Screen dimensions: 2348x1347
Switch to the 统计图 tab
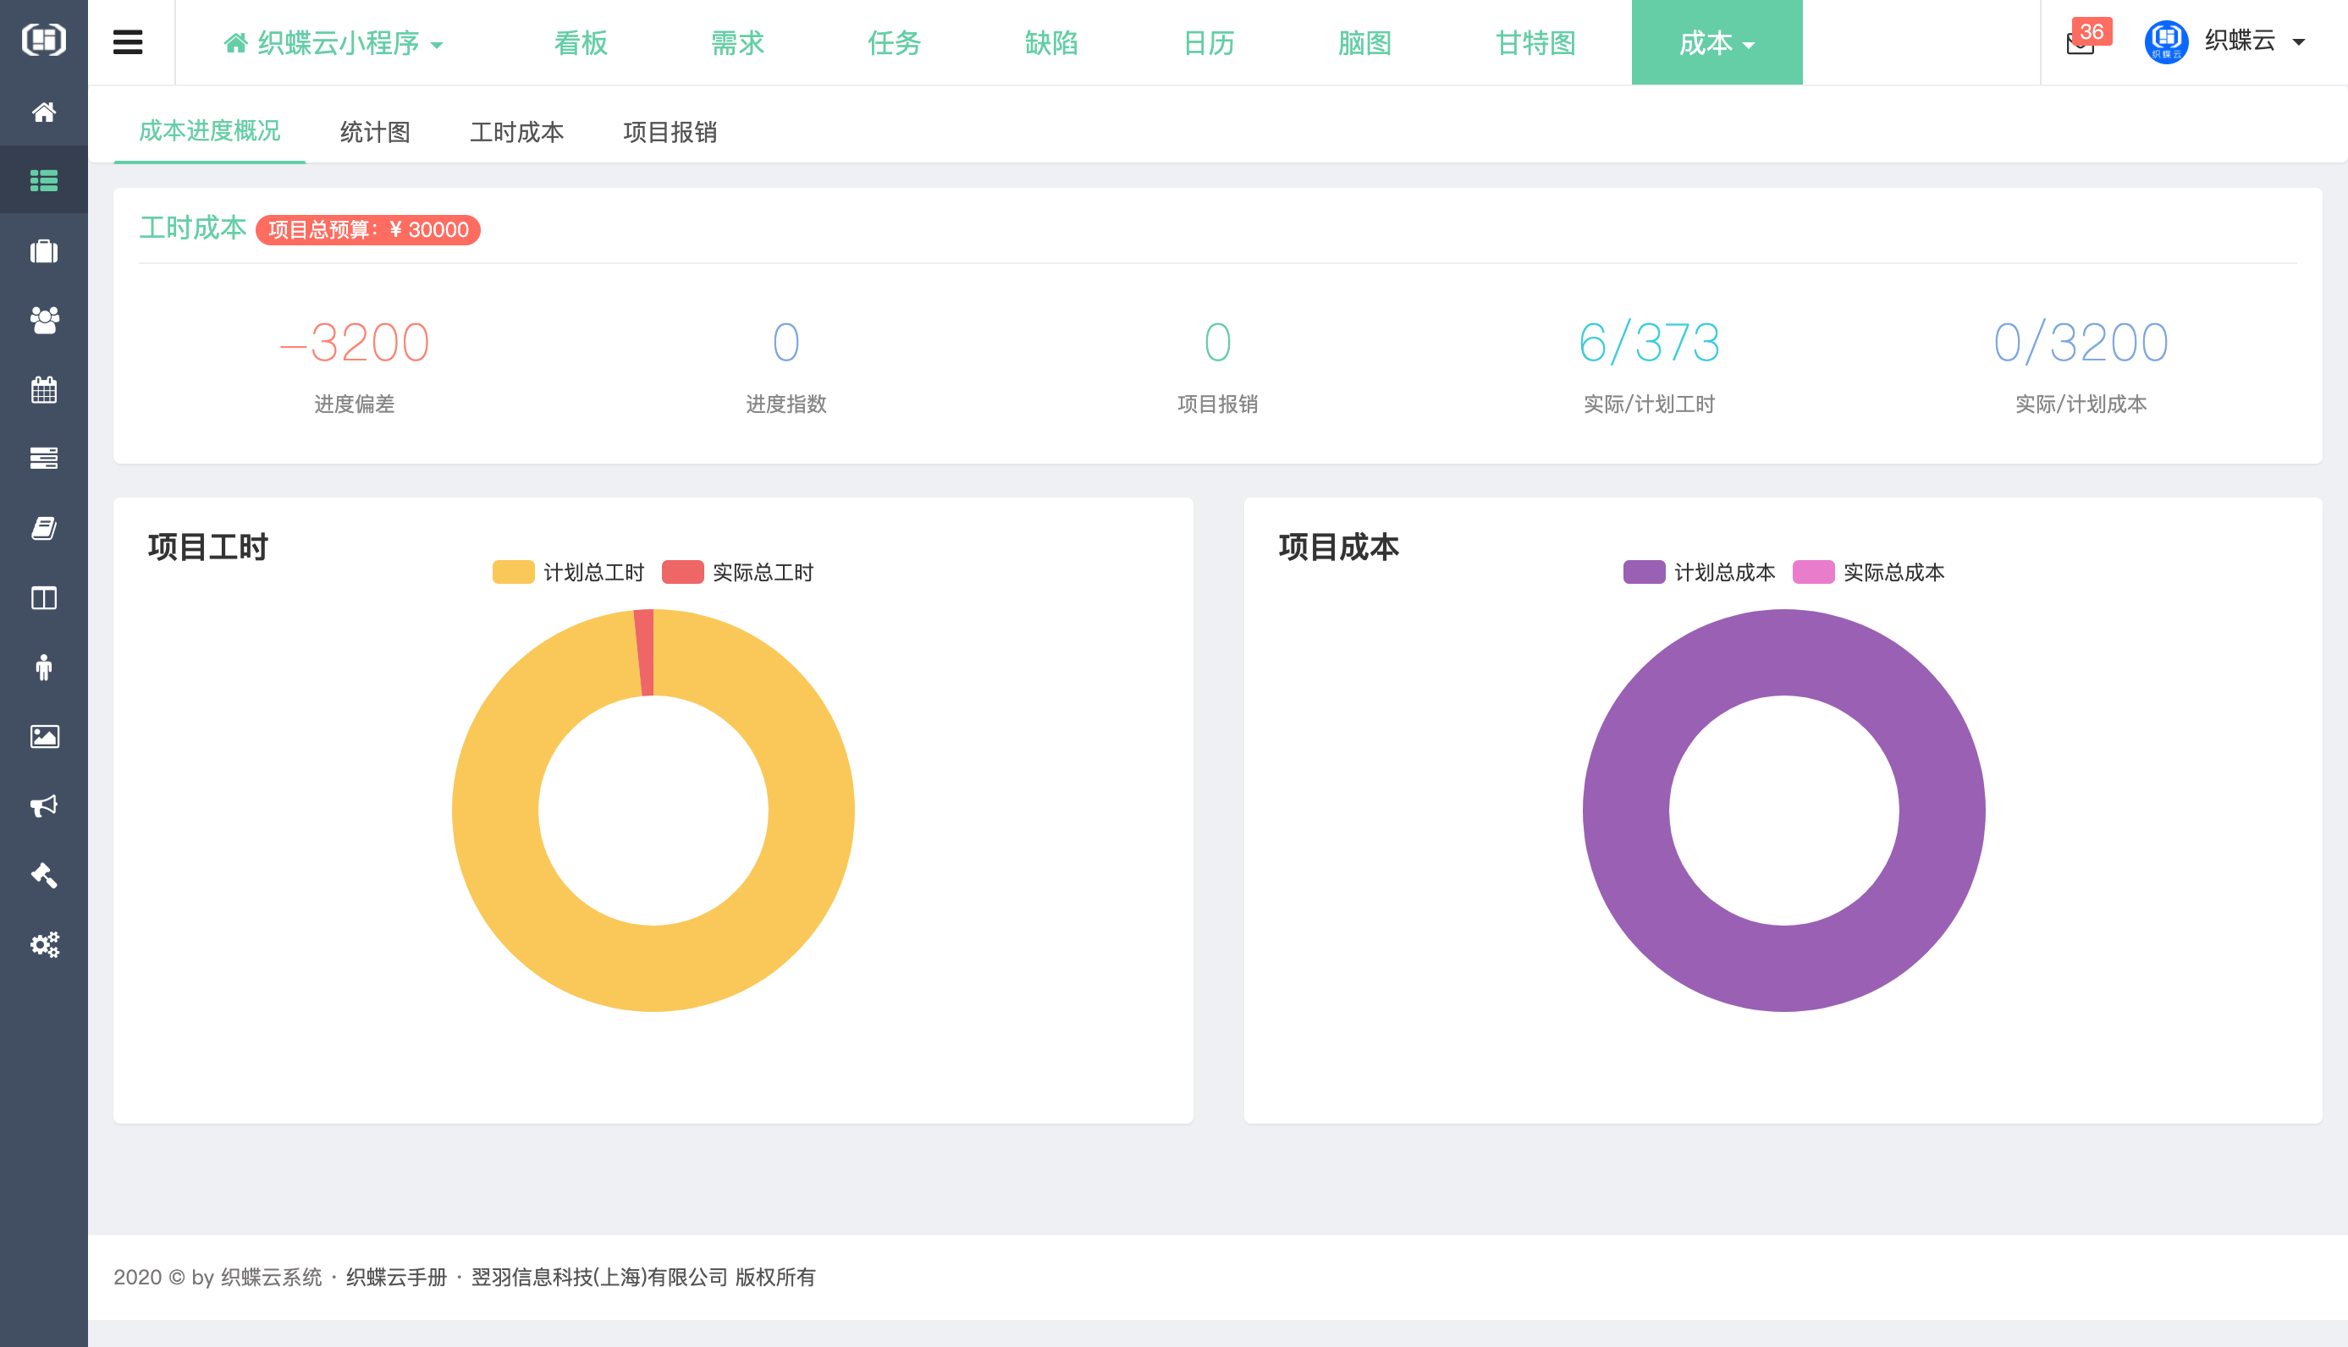[x=375, y=132]
